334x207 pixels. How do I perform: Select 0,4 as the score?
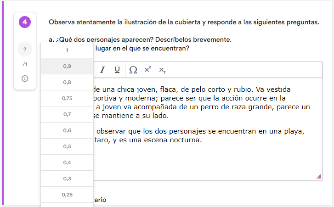(x=67, y=162)
